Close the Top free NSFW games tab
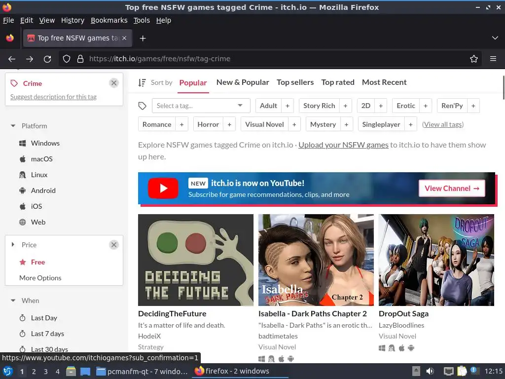This screenshot has height=379, width=505. click(x=124, y=38)
